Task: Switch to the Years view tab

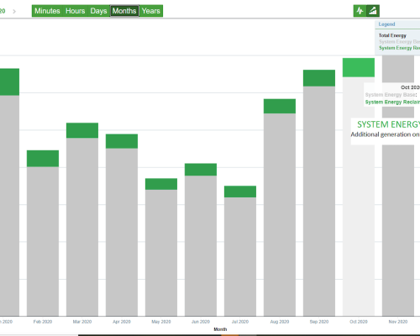Action: click(x=151, y=11)
